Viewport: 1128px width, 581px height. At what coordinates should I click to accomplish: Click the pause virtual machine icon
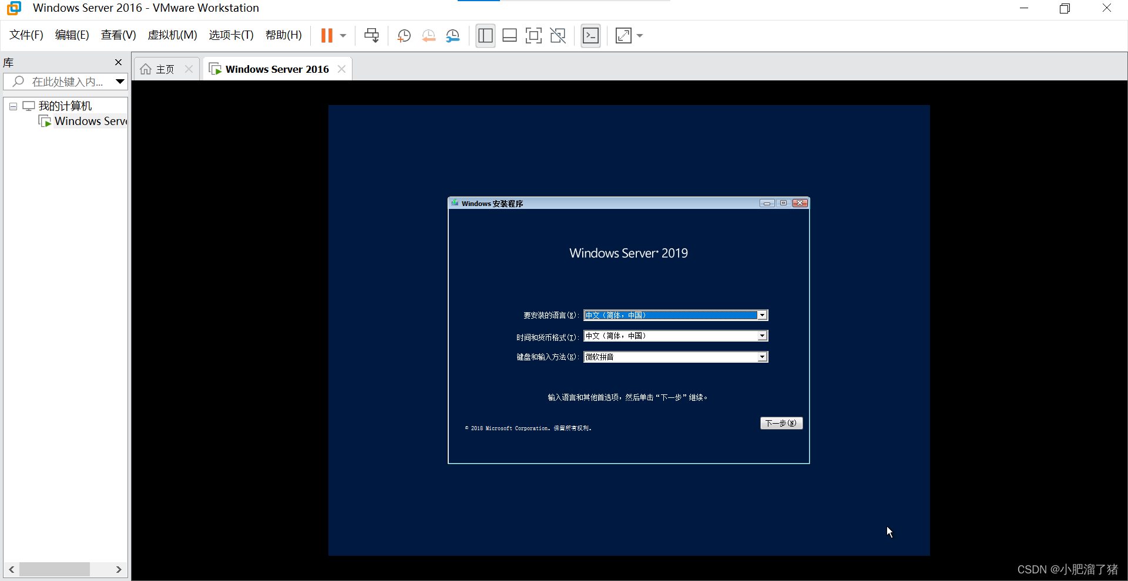tap(327, 36)
